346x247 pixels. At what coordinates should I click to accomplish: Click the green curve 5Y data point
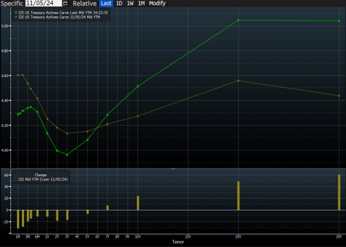click(88, 140)
